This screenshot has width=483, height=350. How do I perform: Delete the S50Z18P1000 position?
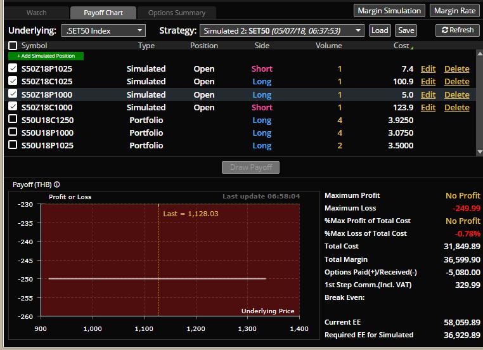click(457, 94)
